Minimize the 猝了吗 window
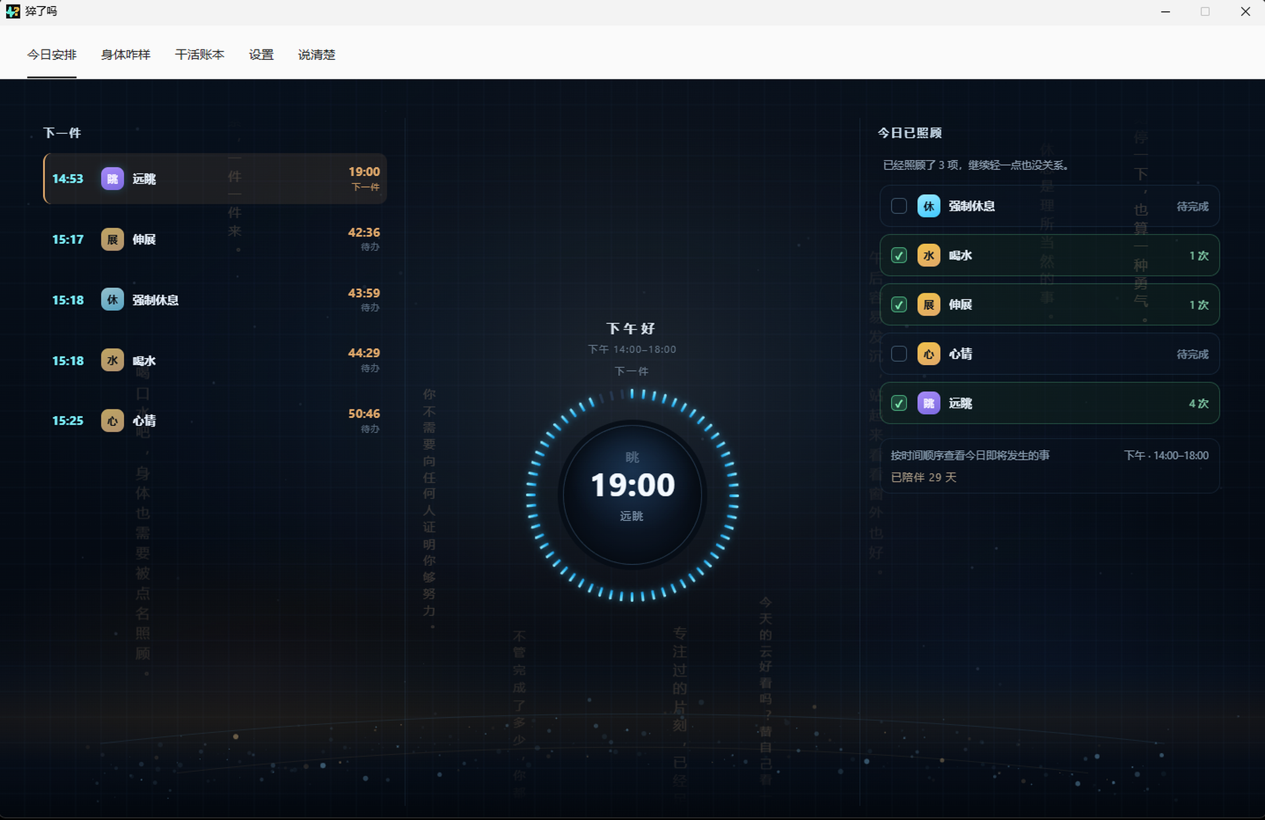The image size is (1265, 820). (x=1166, y=12)
